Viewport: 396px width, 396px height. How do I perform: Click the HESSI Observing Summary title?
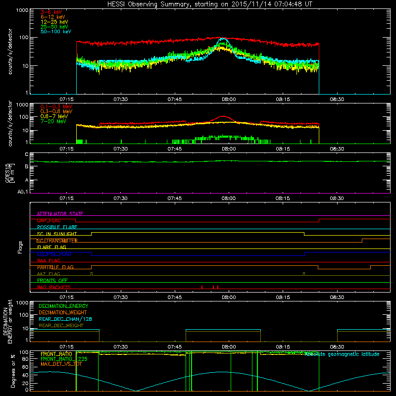[x=209, y=4]
